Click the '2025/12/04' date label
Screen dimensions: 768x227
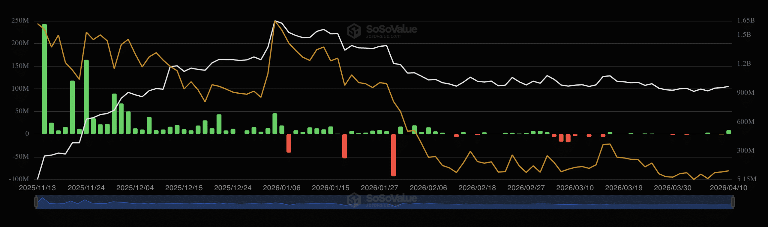135,188
